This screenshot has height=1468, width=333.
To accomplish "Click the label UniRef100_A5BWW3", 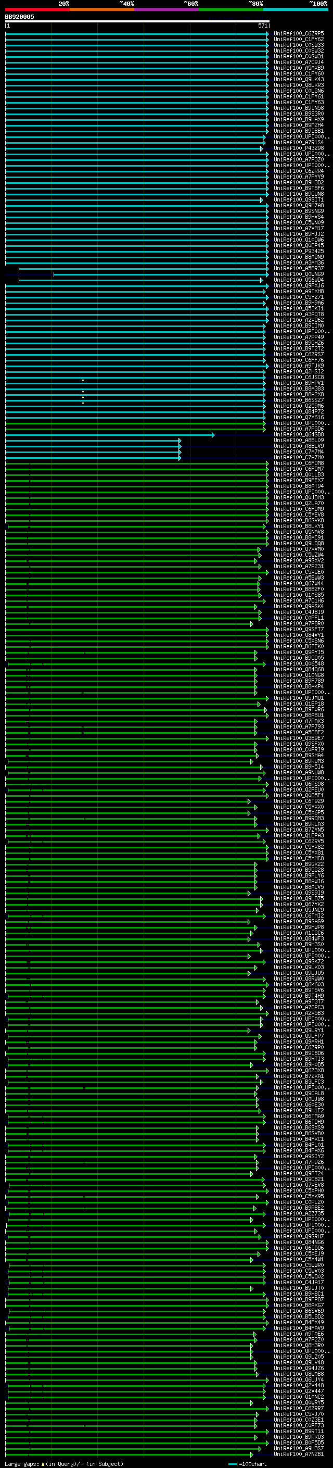I will point(299,578).
